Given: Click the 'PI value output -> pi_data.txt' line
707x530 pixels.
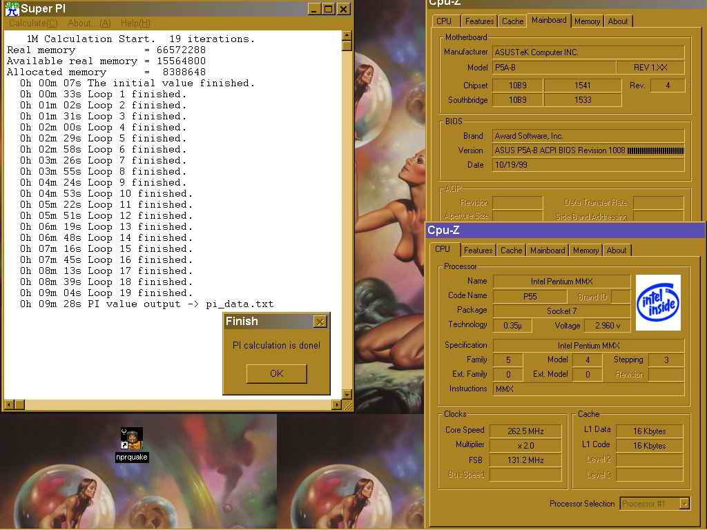Looking at the screenshot, I should click(146, 304).
